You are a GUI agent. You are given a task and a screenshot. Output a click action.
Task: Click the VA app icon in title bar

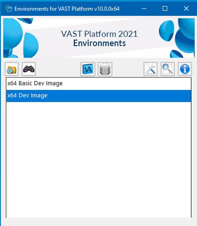8,9
